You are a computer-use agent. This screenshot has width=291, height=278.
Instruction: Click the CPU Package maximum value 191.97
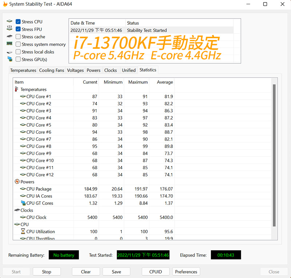coord(141,189)
